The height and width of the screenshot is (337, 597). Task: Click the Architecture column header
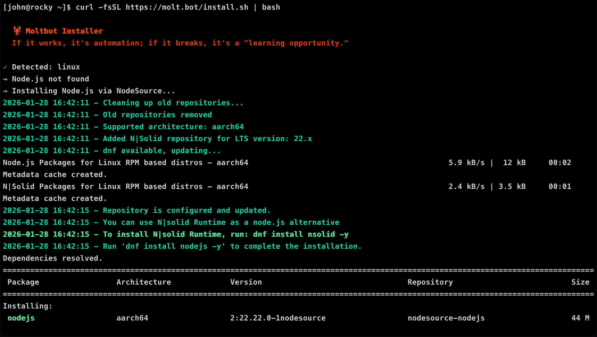144,282
